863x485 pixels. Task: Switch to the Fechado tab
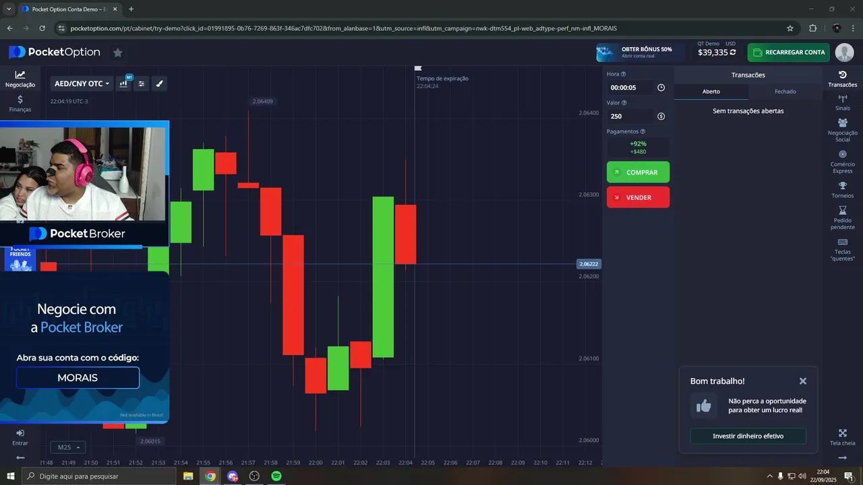[785, 92]
